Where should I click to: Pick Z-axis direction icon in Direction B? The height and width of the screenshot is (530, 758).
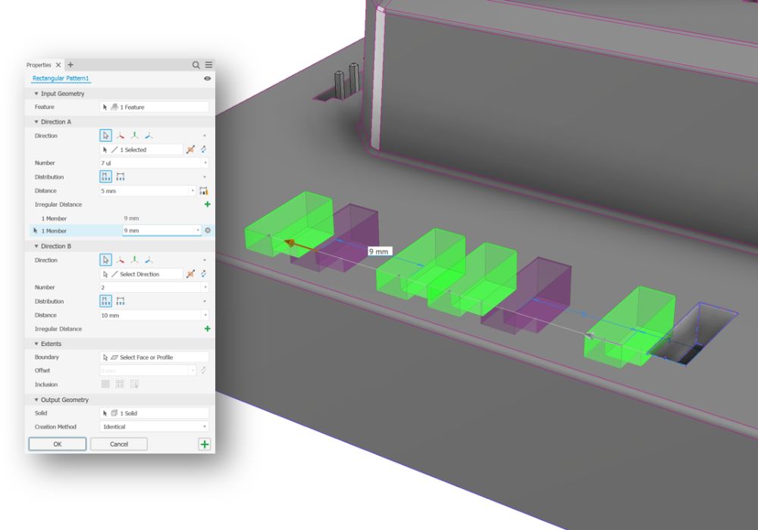tap(149, 260)
